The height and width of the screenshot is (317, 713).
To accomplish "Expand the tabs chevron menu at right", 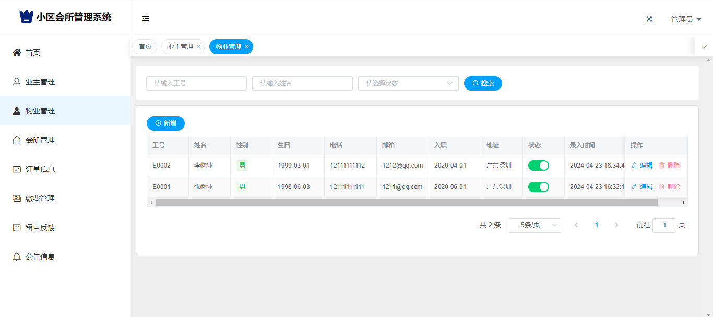I will click(704, 47).
